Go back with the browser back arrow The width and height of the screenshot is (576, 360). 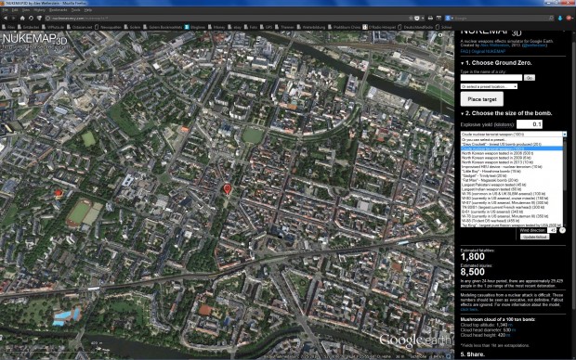tap(6, 18)
